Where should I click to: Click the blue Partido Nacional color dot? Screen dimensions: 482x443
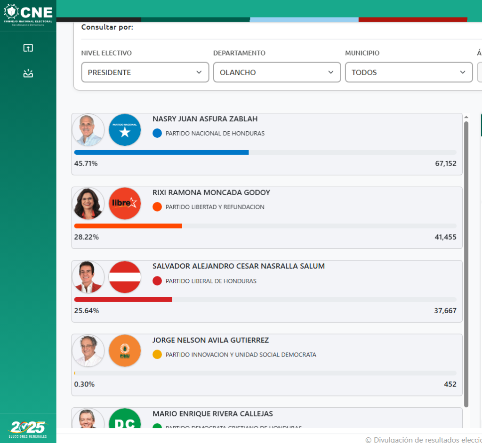[x=157, y=133]
